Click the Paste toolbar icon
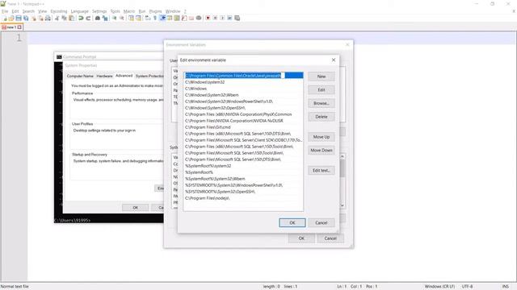 [x=71, y=18]
